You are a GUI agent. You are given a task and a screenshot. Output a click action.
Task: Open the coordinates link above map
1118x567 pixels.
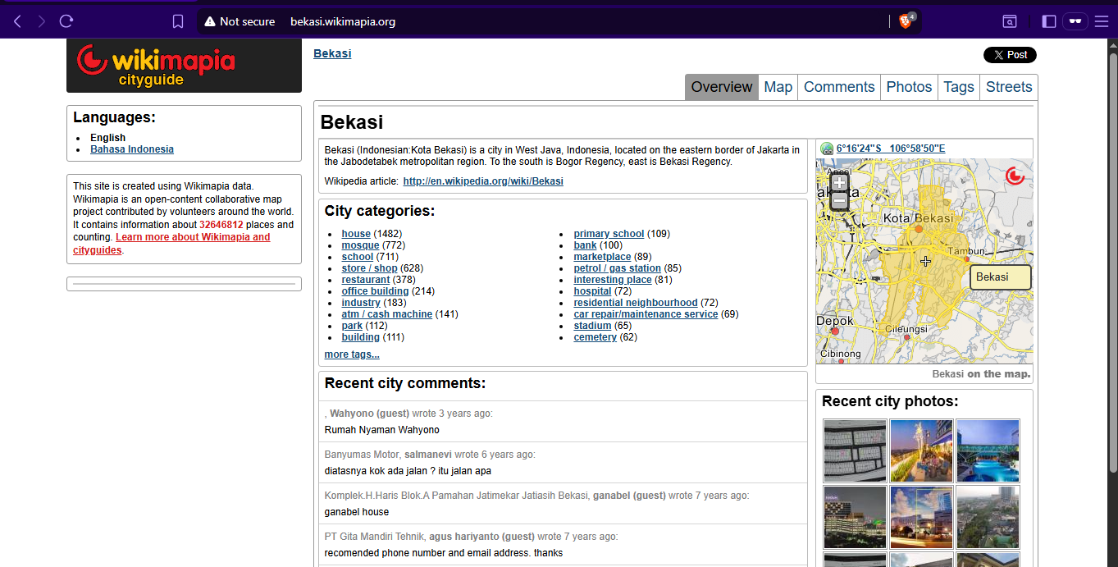[891, 149]
